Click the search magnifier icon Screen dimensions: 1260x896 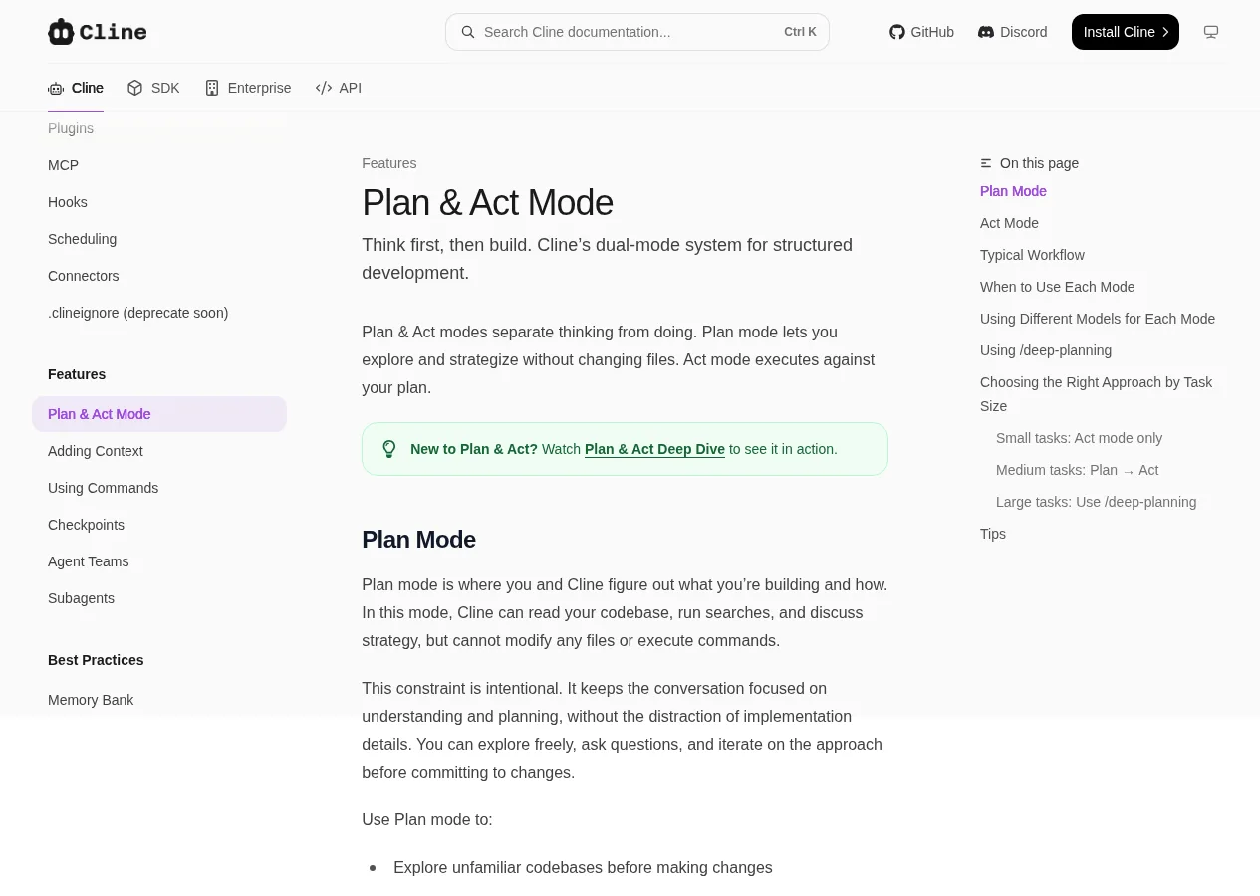point(468,32)
